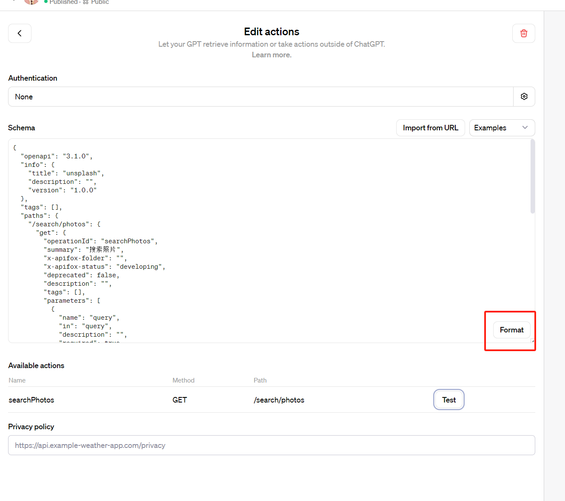
Task: Click the Name column header
Action: coord(17,380)
